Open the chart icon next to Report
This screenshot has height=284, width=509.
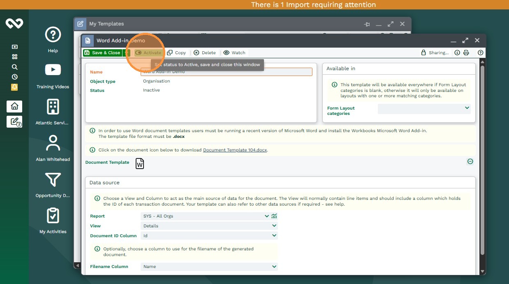point(274,216)
